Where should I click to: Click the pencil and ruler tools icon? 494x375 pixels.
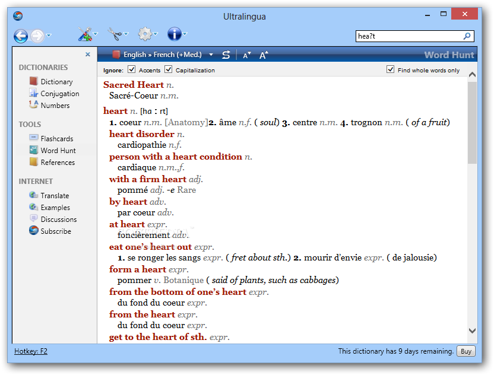(x=85, y=34)
